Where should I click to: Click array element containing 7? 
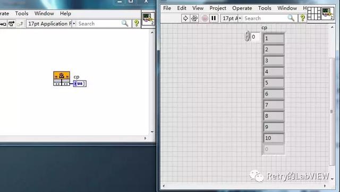click(x=274, y=105)
